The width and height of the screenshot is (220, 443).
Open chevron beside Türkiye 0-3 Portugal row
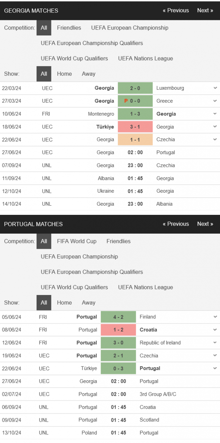point(215,368)
